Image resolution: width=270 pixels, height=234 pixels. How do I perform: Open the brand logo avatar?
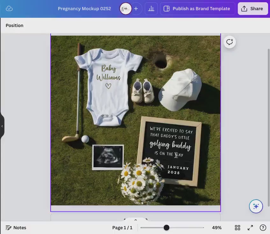(125, 9)
